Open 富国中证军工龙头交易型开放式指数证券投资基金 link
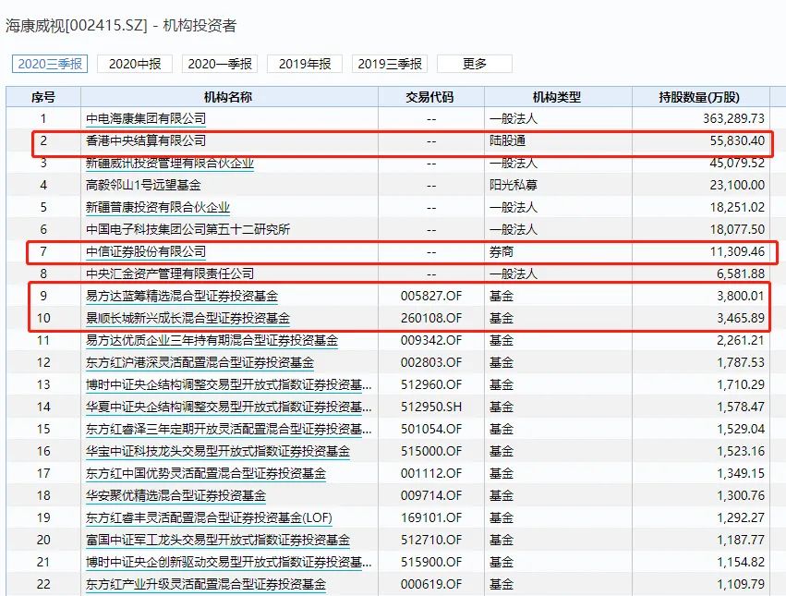Viewport: 786px width, 596px height. (x=218, y=540)
